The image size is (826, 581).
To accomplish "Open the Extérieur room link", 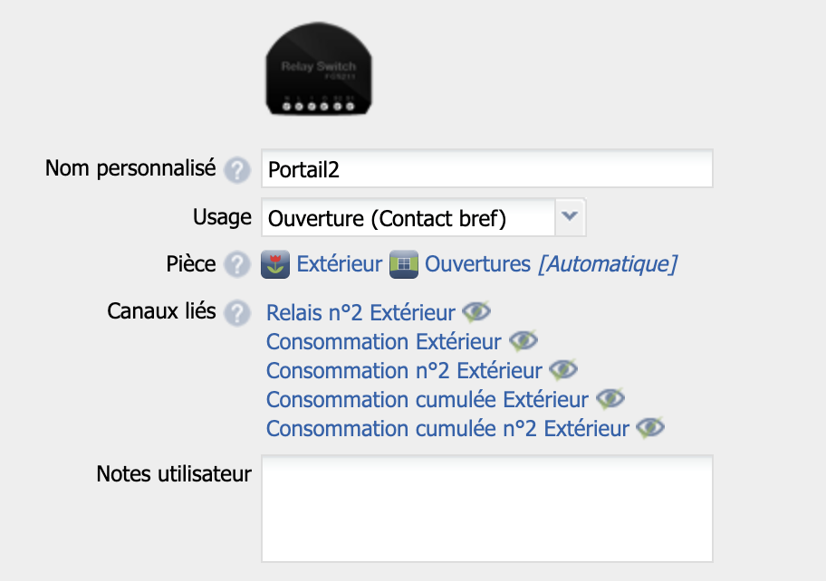I will click(x=340, y=265).
